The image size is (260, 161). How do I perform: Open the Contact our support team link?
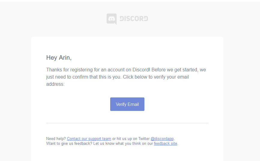[x=89, y=139]
